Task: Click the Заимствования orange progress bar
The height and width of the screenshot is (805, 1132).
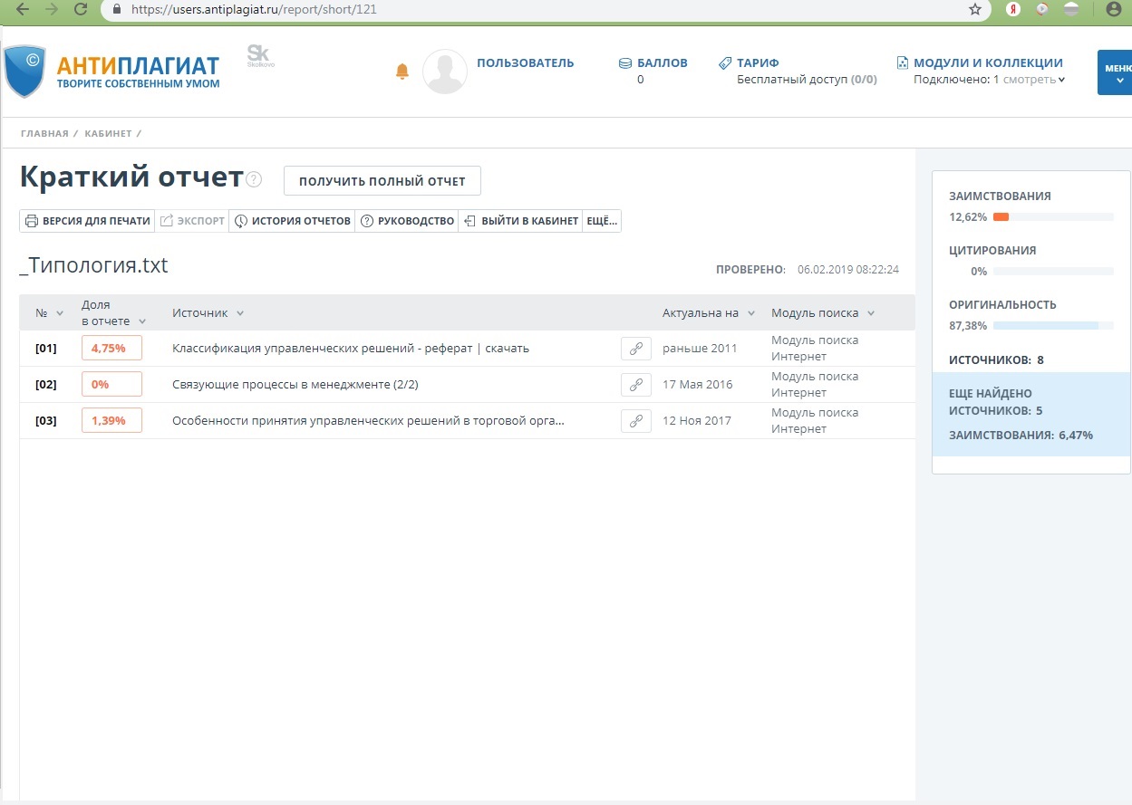Action: pos(1001,217)
